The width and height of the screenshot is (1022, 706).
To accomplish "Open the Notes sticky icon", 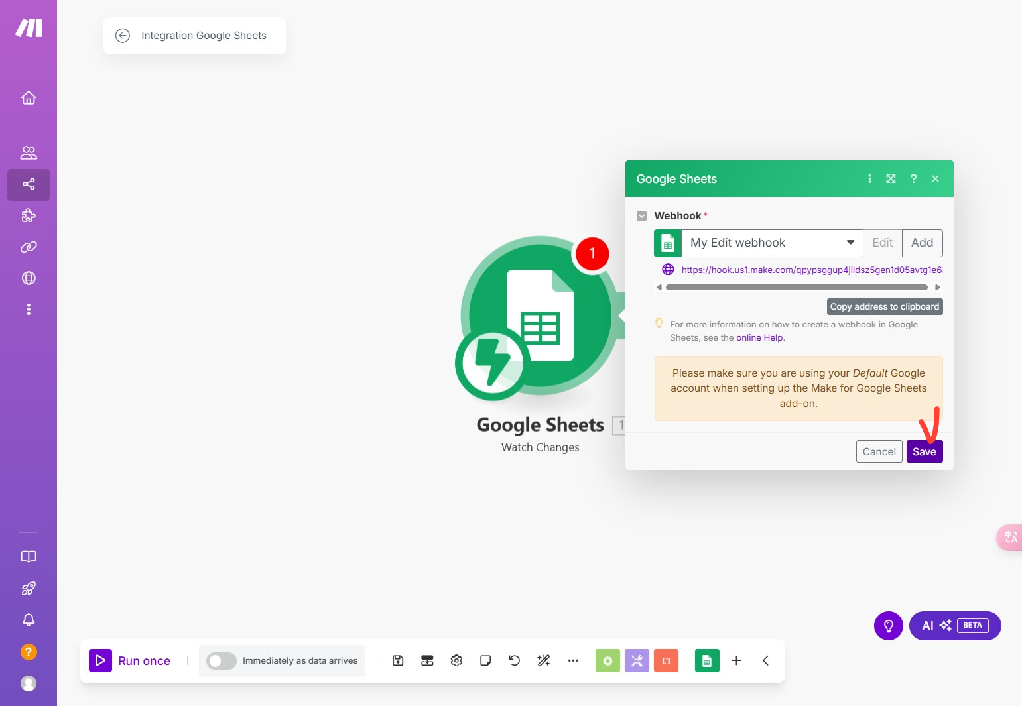I will 485,660.
